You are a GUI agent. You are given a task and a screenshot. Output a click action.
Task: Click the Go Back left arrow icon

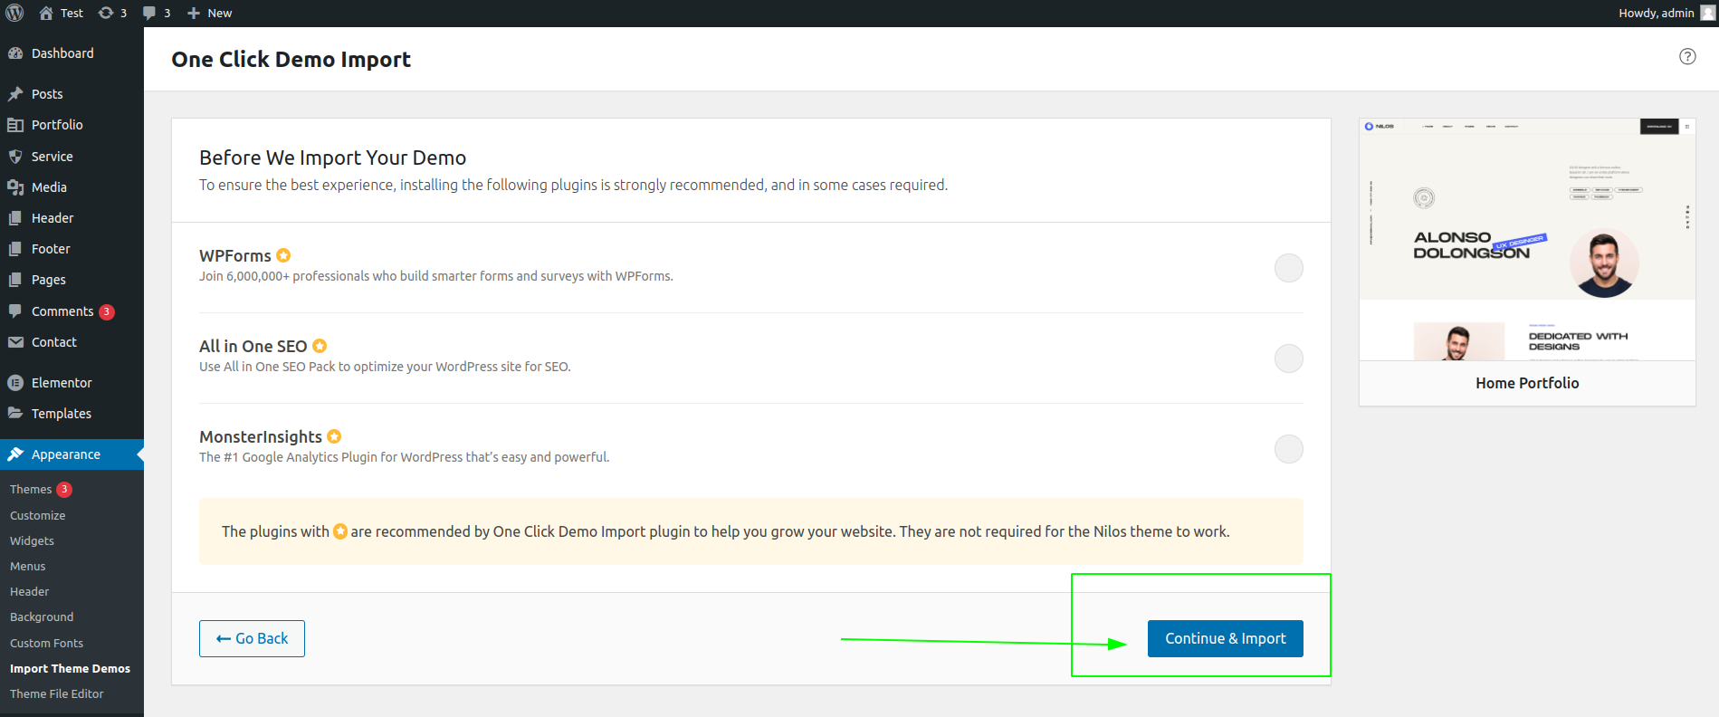pyautogui.click(x=224, y=639)
